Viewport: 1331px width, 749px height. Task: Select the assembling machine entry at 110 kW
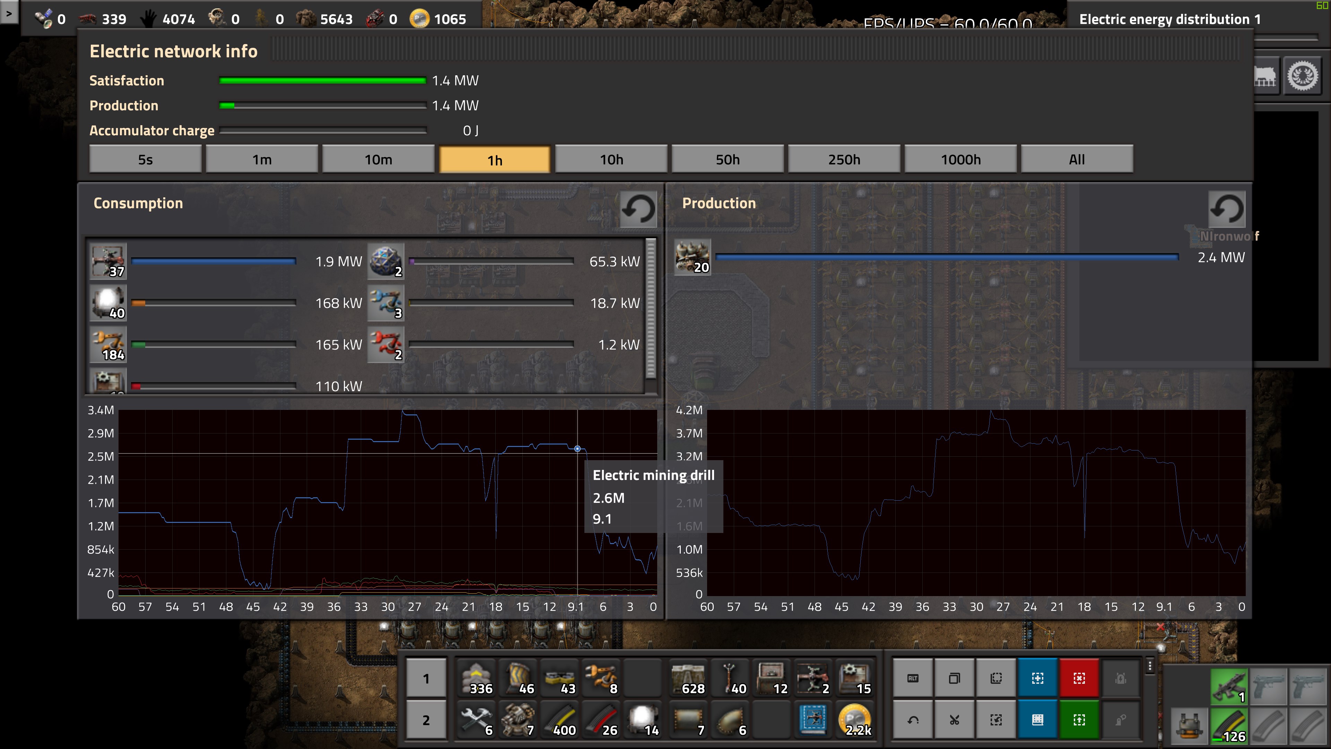(108, 381)
